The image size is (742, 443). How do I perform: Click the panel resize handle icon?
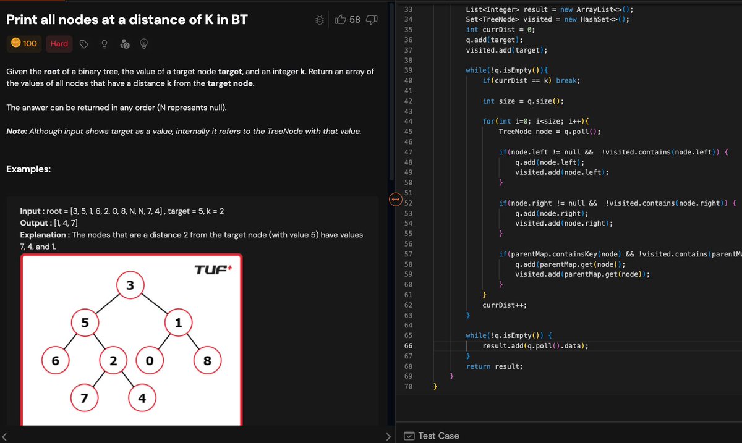(394, 200)
